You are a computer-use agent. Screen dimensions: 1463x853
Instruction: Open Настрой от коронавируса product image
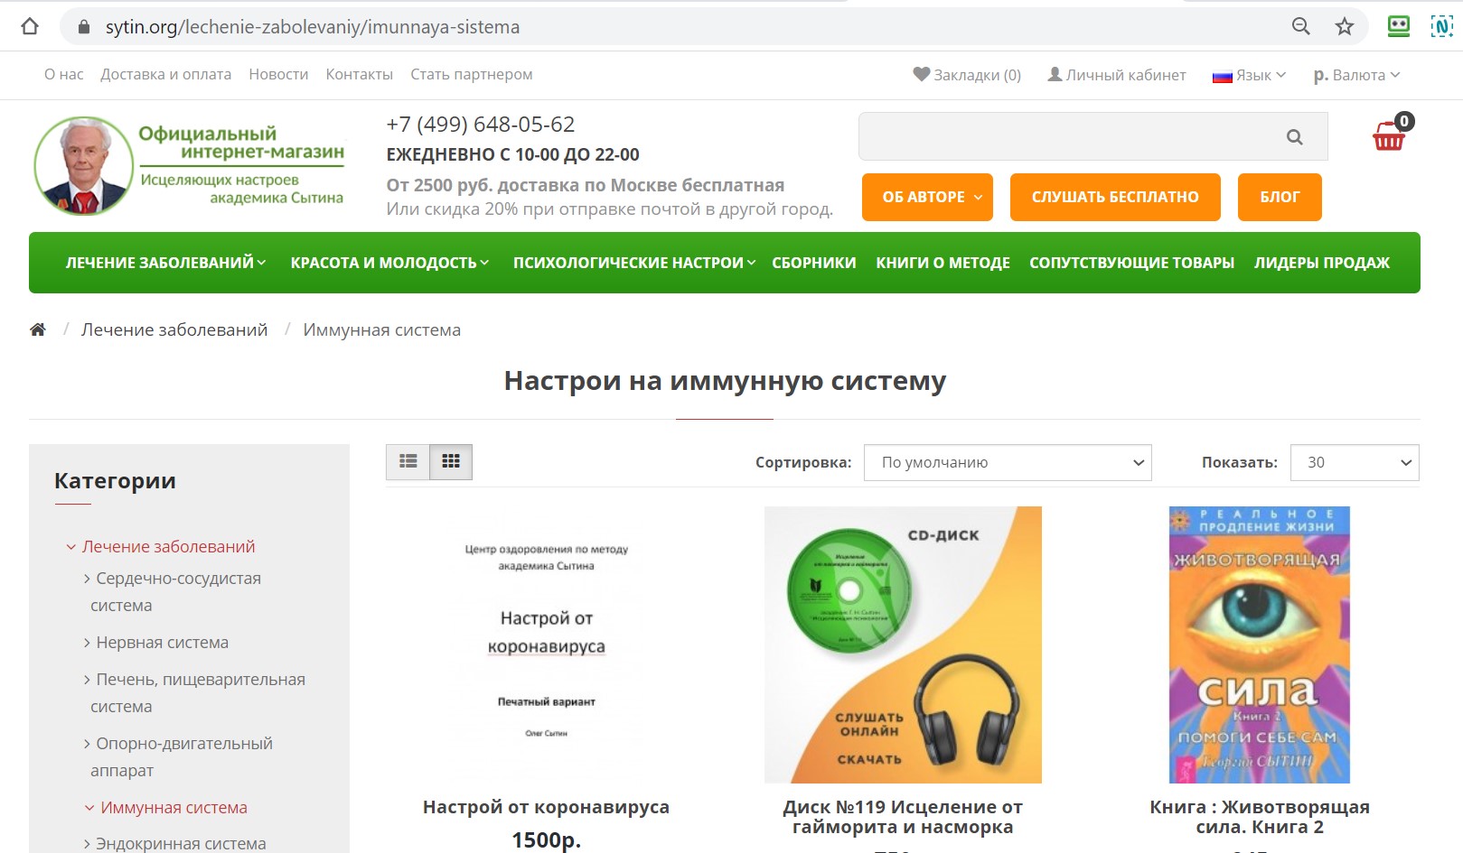click(547, 644)
